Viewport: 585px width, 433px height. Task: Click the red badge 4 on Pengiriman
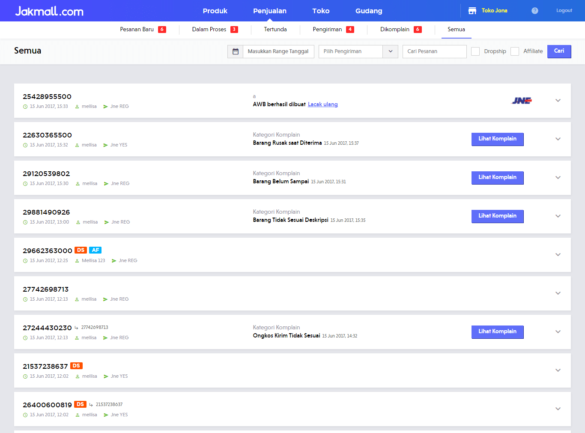point(350,30)
